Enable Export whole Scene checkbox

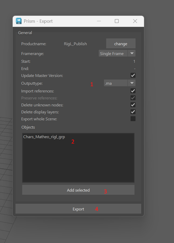click(133, 119)
